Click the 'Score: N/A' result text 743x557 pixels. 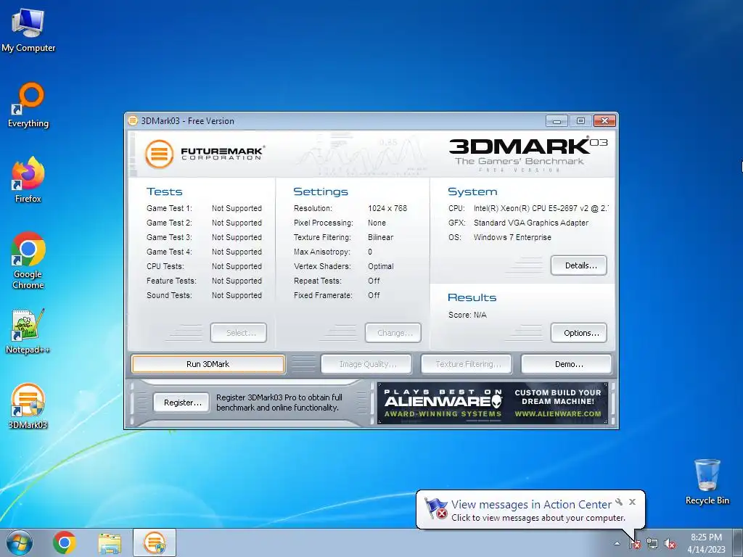coord(467,315)
